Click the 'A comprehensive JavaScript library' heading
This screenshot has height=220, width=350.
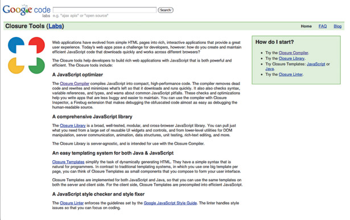pos(92,117)
